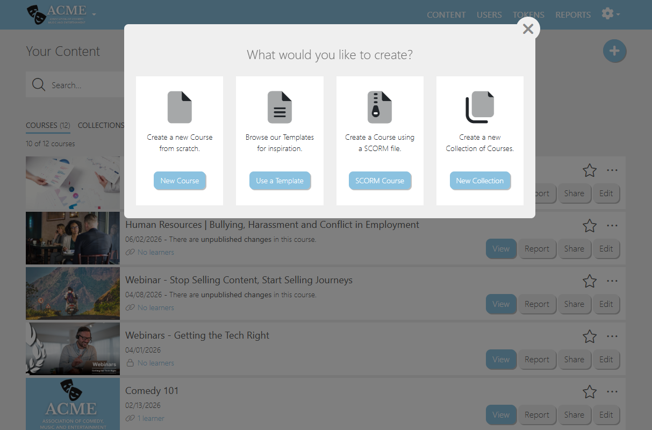This screenshot has height=430, width=652.
Task: Expand the ACME organization dropdown arrow
Action: (94, 14)
